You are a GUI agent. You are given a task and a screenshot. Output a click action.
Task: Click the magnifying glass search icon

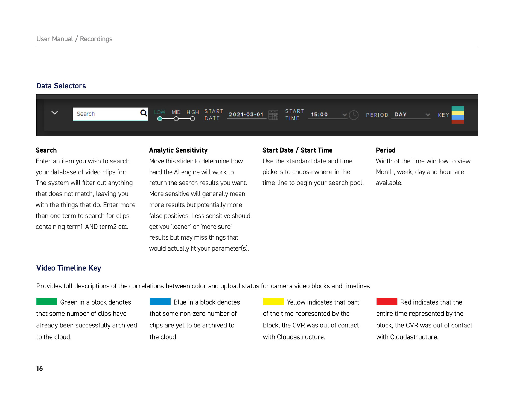(x=144, y=113)
